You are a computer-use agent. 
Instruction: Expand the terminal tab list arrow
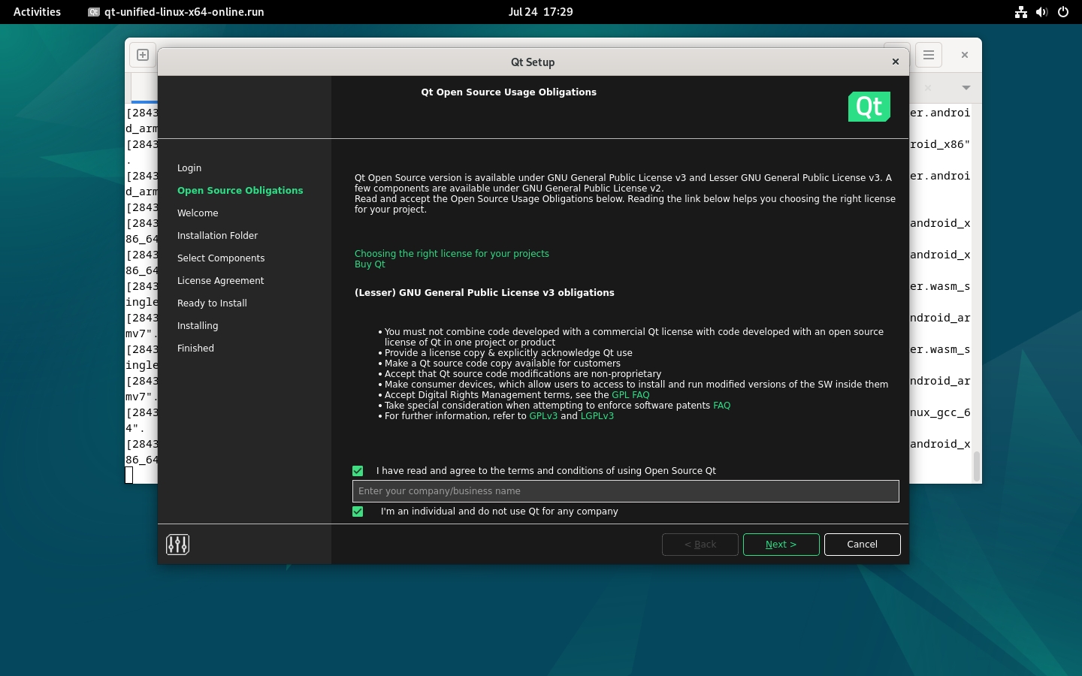pyautogui.click(x=966, y=88)
